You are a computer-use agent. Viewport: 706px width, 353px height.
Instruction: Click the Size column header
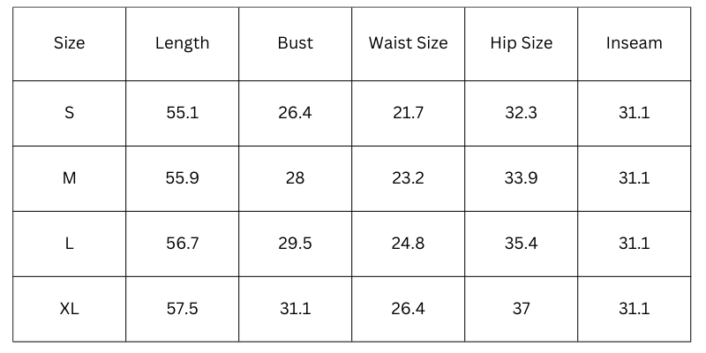tap(69, 43)
